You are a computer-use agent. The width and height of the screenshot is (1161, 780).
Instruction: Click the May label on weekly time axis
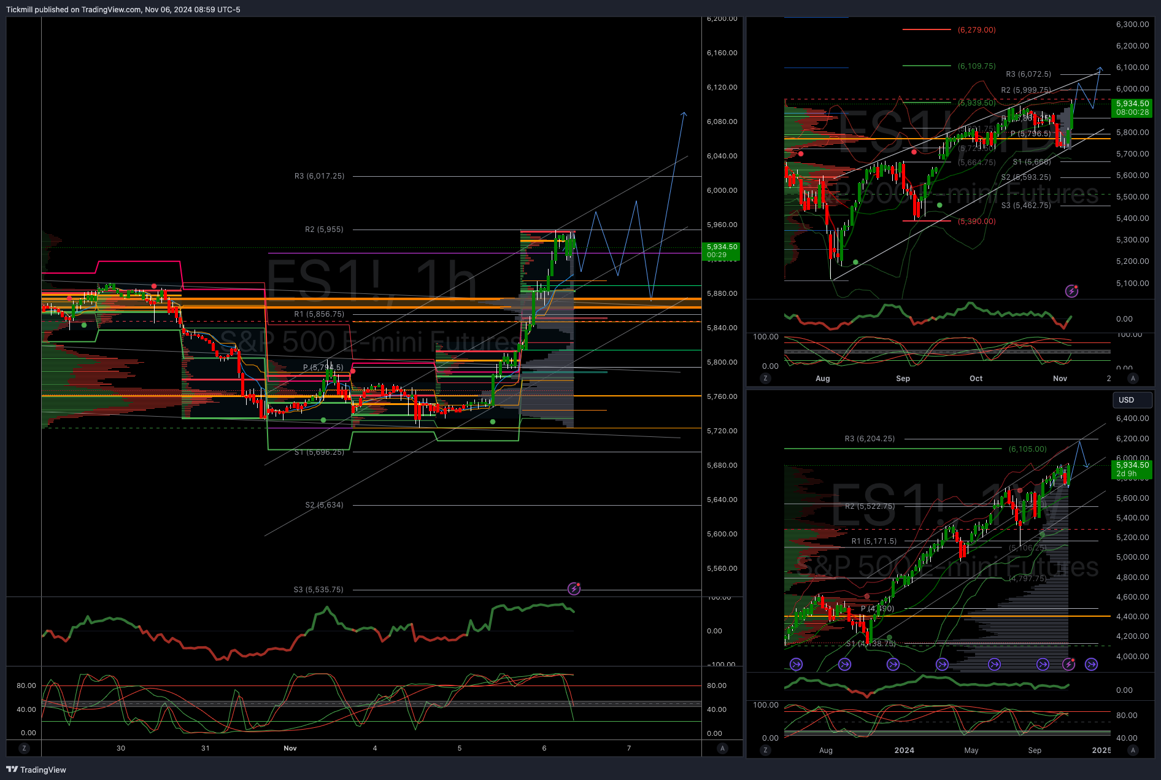tap(971, 750)
